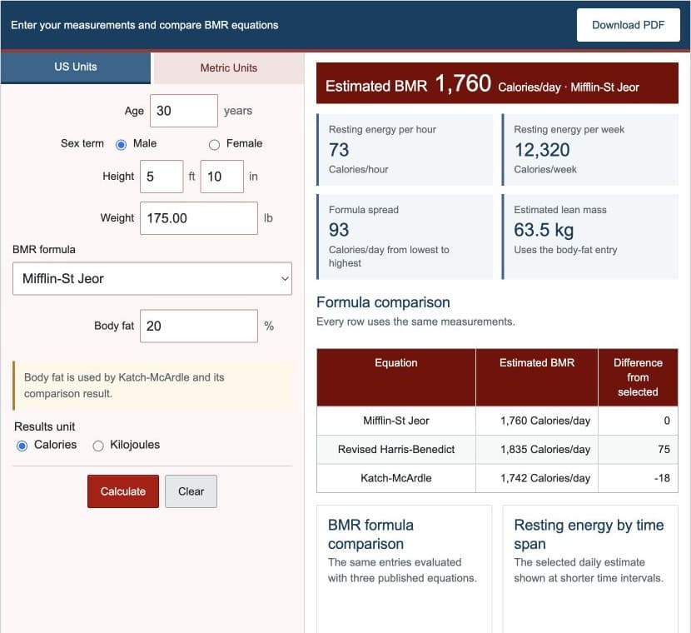Click the Height inches input field

pos(222,177)
